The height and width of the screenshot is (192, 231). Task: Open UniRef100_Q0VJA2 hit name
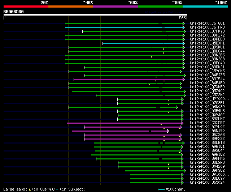point(207,115)
